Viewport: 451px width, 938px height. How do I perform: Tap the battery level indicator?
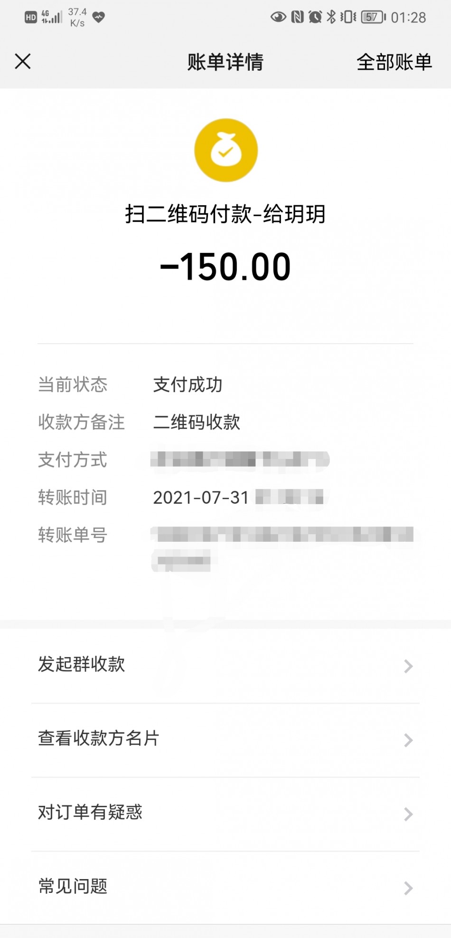pyautogui.click(x=373, y=18)
